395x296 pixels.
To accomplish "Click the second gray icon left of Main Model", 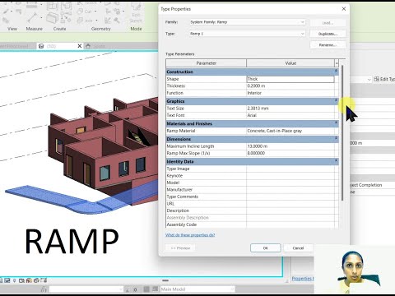I will [x=156, y=289].
